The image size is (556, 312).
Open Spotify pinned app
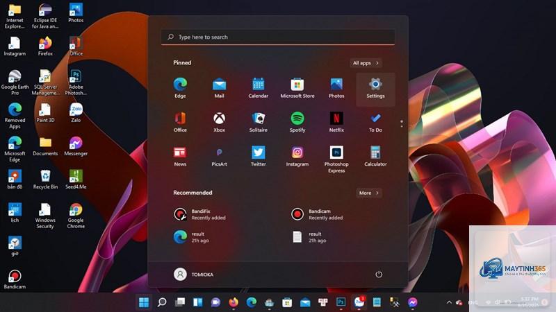coord(297,123)
